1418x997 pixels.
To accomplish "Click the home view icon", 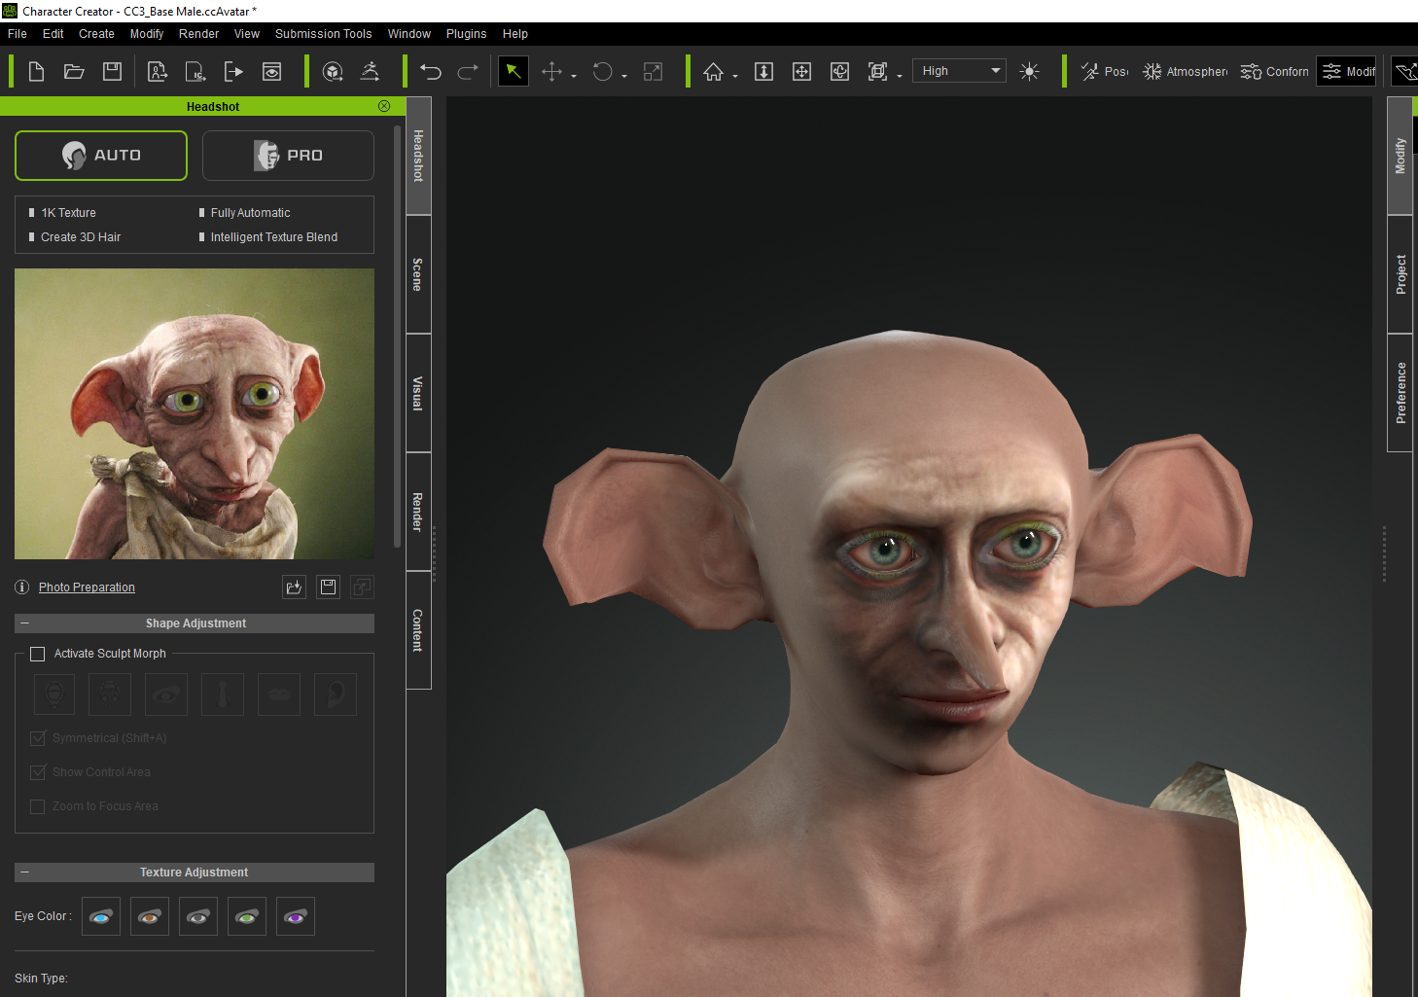I will [713, 71].
